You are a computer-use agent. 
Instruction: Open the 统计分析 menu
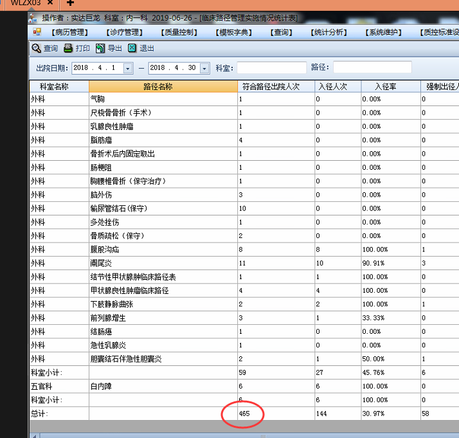click(x=328, y=32)
